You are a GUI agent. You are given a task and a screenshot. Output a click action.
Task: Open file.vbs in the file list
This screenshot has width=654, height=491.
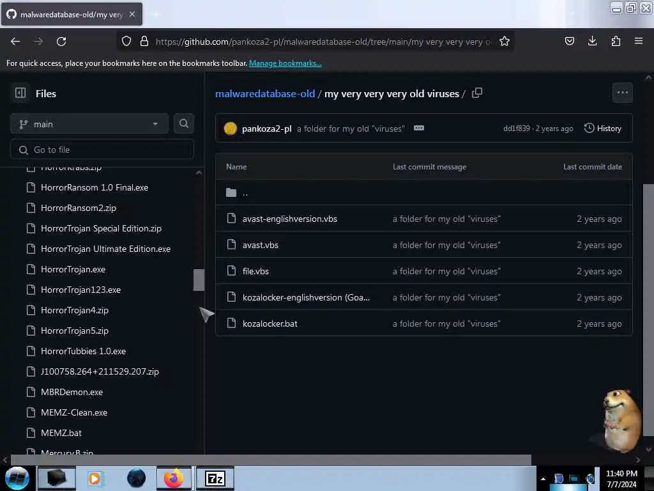click(x=255, y=271)
